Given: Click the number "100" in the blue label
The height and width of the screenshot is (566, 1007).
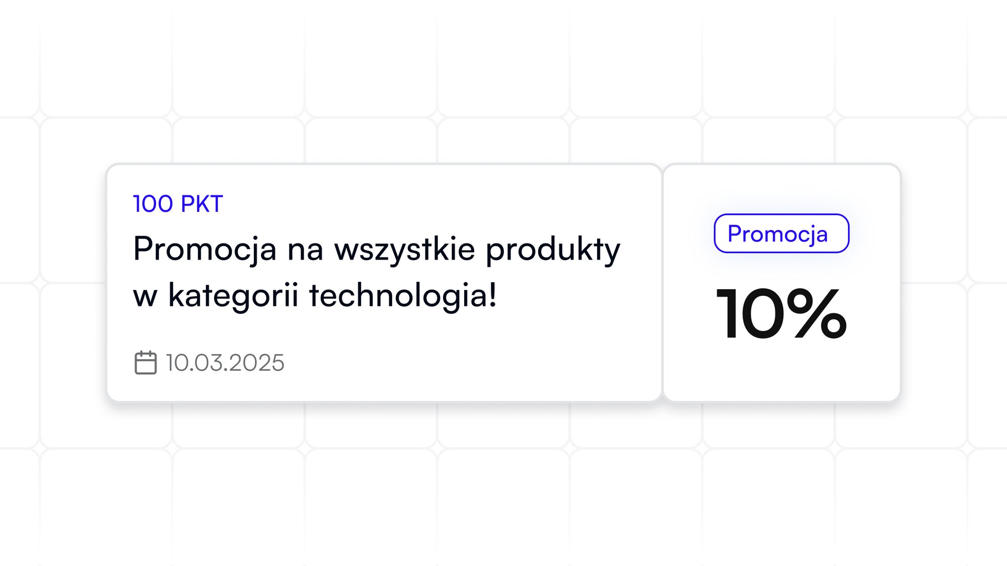Looking at the screenshot, I should pyautogui.click(x=153, y=204).
